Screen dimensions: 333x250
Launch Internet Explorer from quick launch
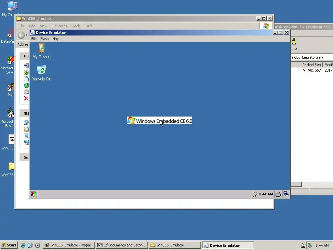[23, 245]
